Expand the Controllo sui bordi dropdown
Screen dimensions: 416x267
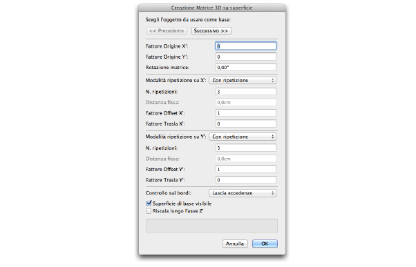tap(243, 193)
